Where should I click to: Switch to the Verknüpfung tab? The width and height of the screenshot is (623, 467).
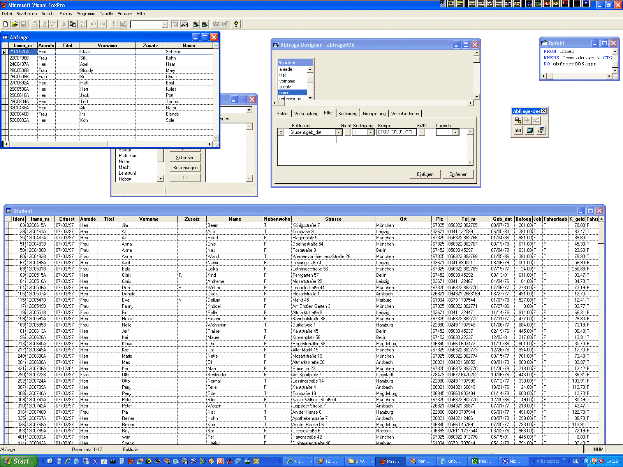306,114
